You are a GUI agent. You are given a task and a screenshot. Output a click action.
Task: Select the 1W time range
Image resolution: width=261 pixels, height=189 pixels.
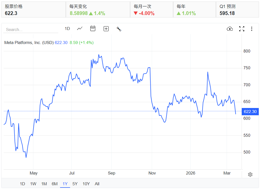point(33,184)
